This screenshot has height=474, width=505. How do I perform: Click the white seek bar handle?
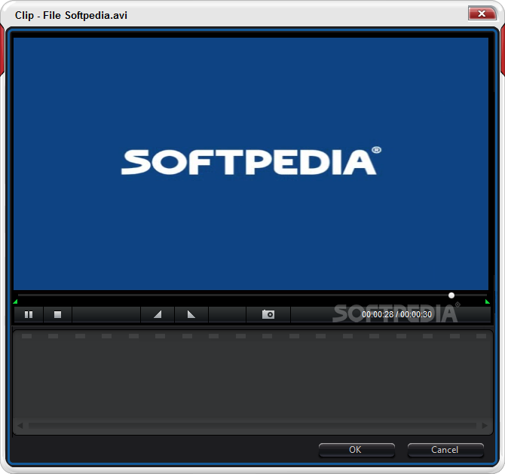point(451,295)
